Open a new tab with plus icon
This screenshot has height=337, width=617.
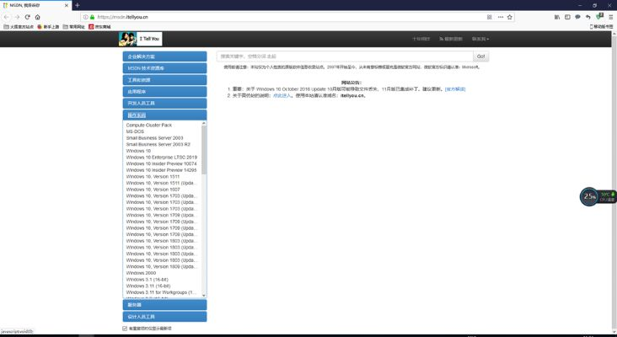(x=78, y=5)
